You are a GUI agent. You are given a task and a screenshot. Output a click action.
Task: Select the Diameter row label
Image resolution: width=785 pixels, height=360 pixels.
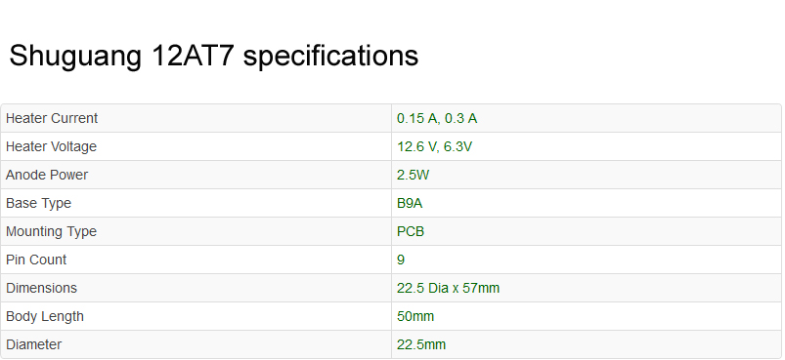pyautogui.click(x=33, y=344)
